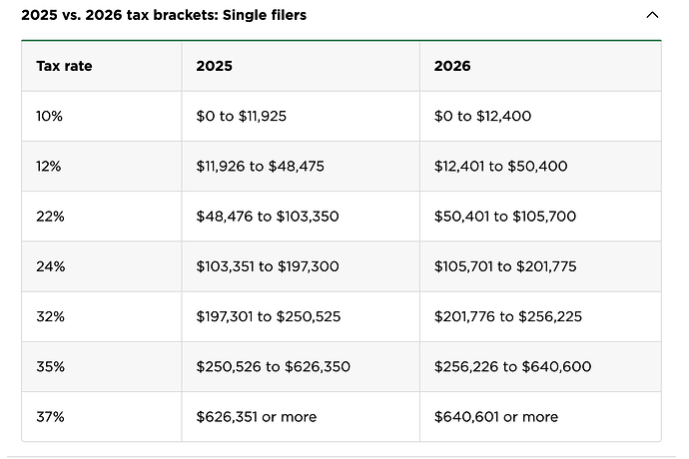Click the "$0 to $11,925" cell
The image size is (689, 459).
pyautogui.click(x=242, y=117)
